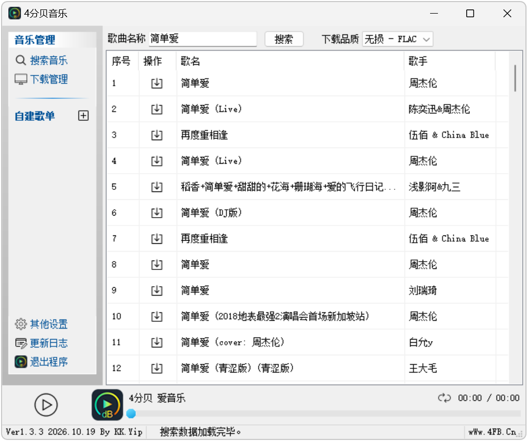
Task: Close the 4分贝音乐 window
Action: pos(507,14)
